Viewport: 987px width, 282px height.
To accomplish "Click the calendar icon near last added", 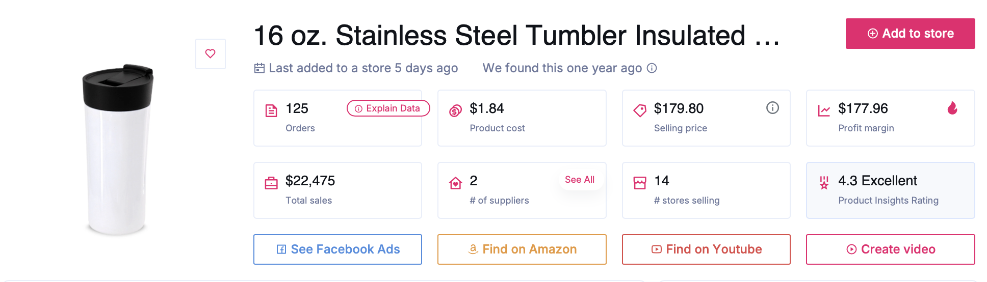I will (x=259, y=68).
